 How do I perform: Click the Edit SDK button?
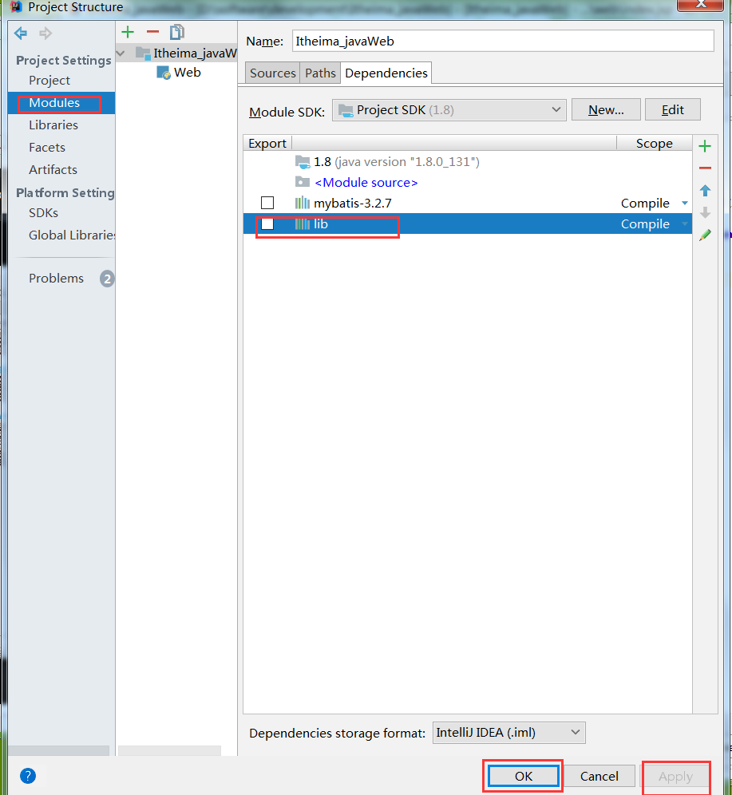[x=673, y=110]
